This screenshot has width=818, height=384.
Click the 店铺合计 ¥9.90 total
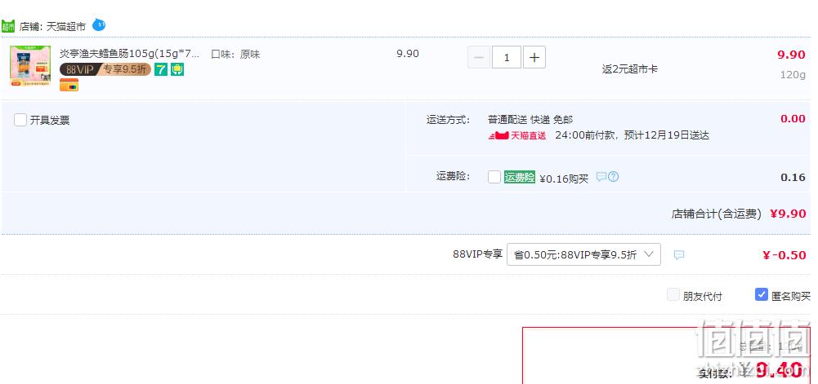tap(739, 214)
